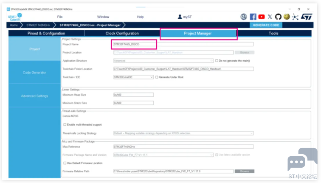Image resolution: width=321 pixels, height=183 pixels.
Task: Select STM32F746G_DISCO.ioc - Project Manager breadcrumb
Action: [x=90, y=25]
